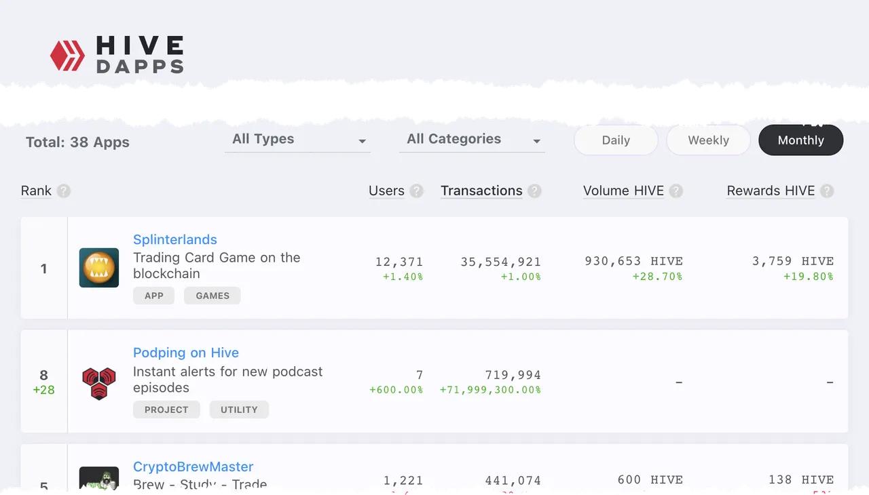The height and width of the screenshot is (495, 869).
Task: Click the 3,759 HIVE rewards value
Action: [793, 262]
